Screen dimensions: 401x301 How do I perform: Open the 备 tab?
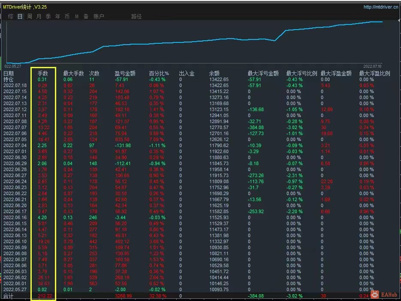(x=86, y=16)
